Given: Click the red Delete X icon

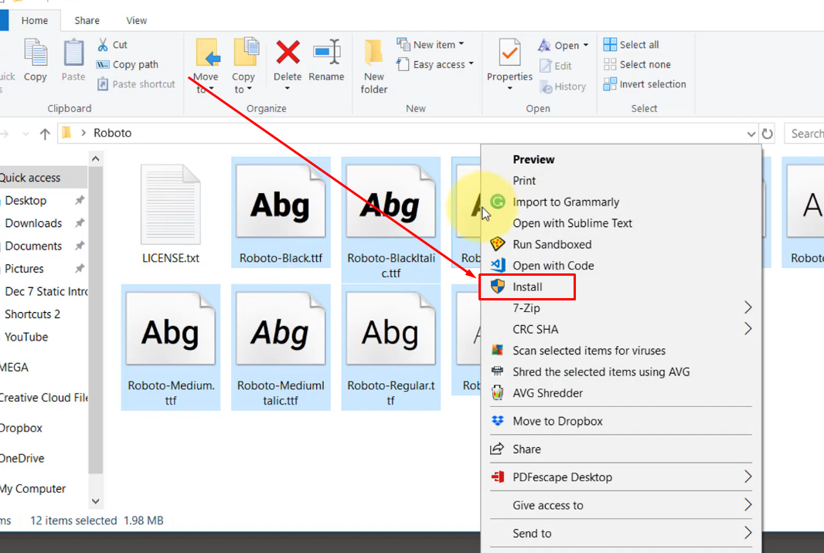Looking at the screenshot, I should point(288,53).
